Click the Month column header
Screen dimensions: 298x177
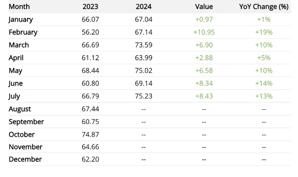(19, 7)
